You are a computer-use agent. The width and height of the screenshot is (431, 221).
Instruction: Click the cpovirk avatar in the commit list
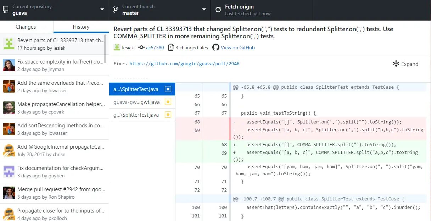(9, 107)
